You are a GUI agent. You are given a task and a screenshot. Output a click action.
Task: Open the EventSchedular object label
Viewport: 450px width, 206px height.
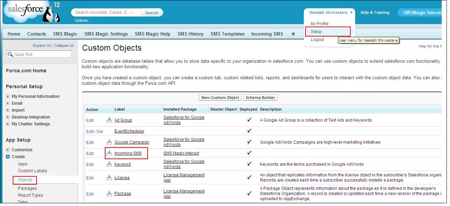point(129,131)
